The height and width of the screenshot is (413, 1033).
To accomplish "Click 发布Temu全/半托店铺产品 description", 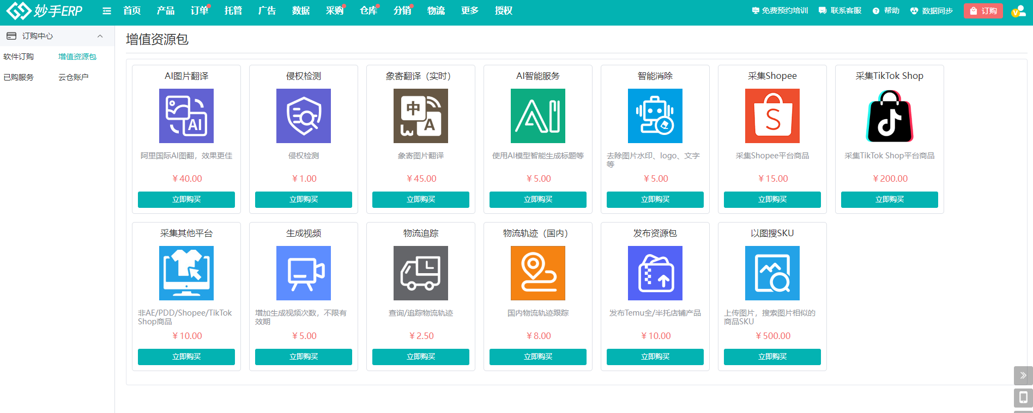I will click(655, 313).
